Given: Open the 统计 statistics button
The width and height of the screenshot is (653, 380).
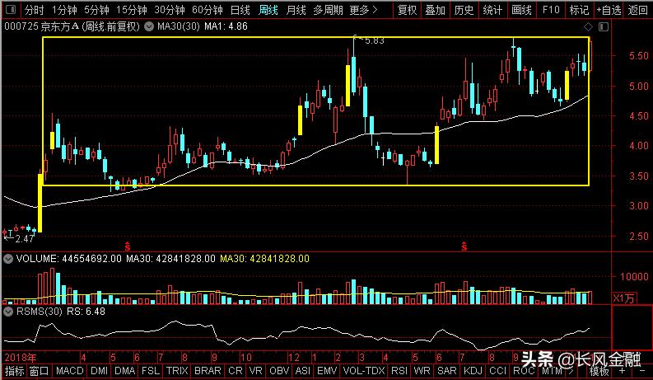Looking at the screenshot, I should pos(492,10).
